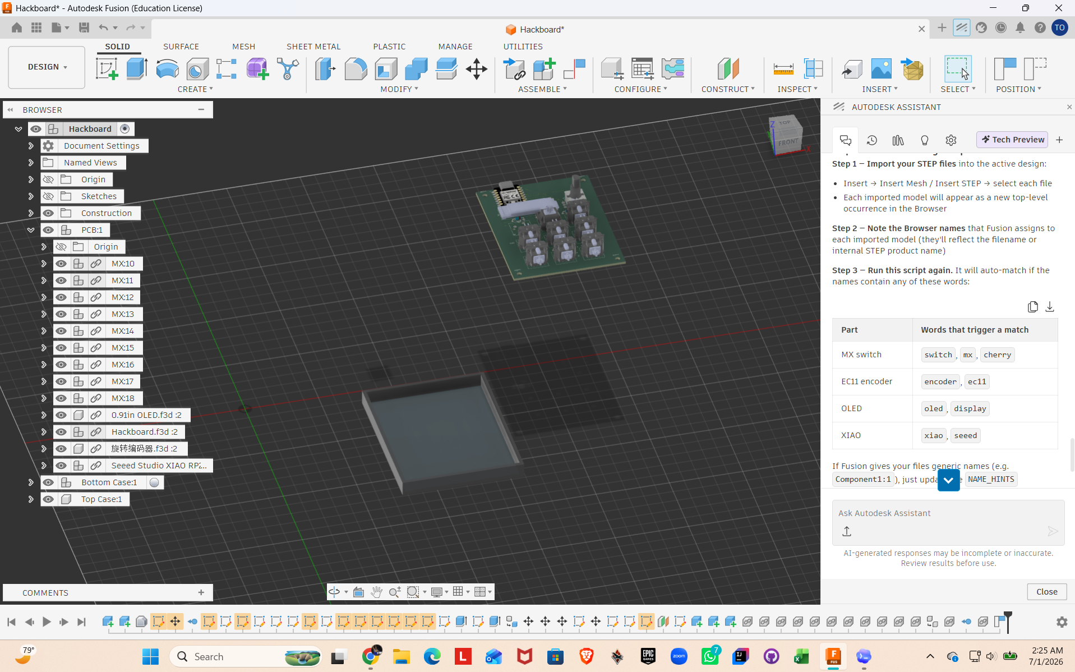Click the ViewCube FRONT face
1075x672 pixels.
point(788,141)
